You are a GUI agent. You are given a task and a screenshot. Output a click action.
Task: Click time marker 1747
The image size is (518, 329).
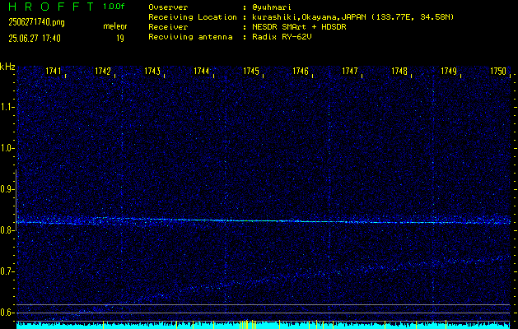pos(350,71)
